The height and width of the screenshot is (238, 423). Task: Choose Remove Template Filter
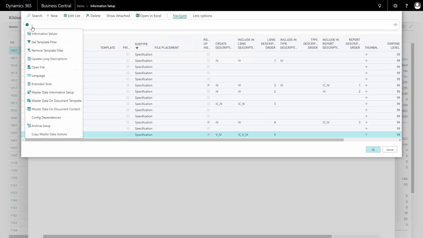pyautogui.click(x=48, y=51)
